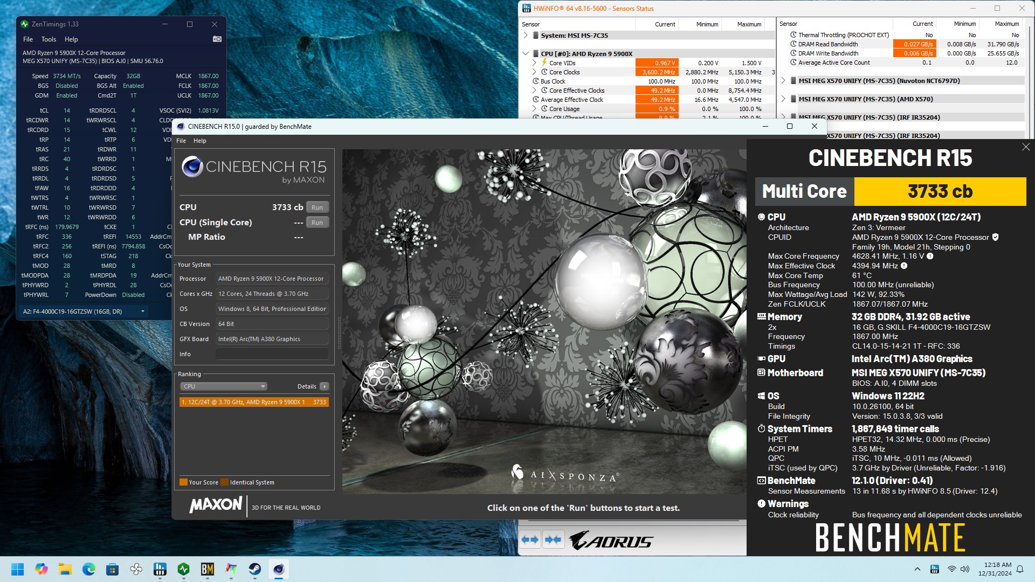Viewport: 1035px width, 582px height.
Task: Open Steam from the taskbar
Action: click(254, 569)
